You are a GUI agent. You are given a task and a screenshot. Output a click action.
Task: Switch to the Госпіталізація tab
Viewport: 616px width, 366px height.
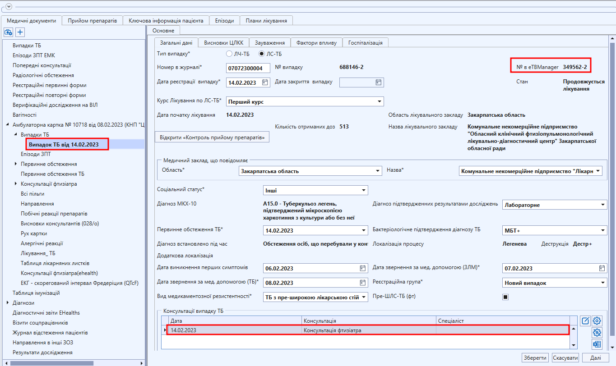[366, 43]
